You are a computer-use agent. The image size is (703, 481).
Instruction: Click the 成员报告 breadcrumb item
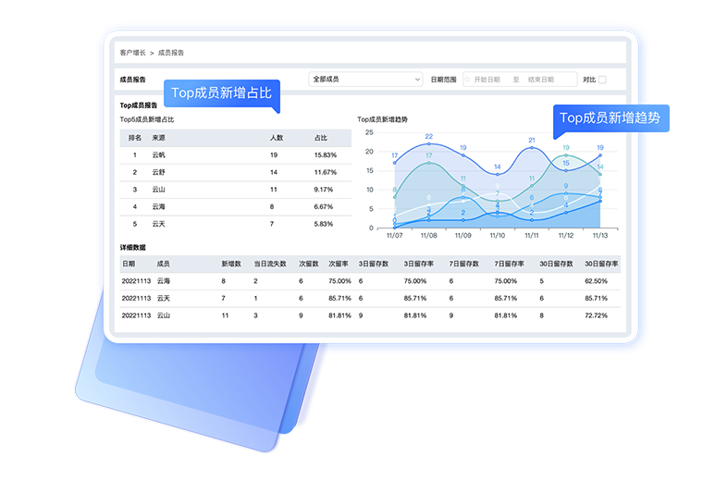coord(171,53)
